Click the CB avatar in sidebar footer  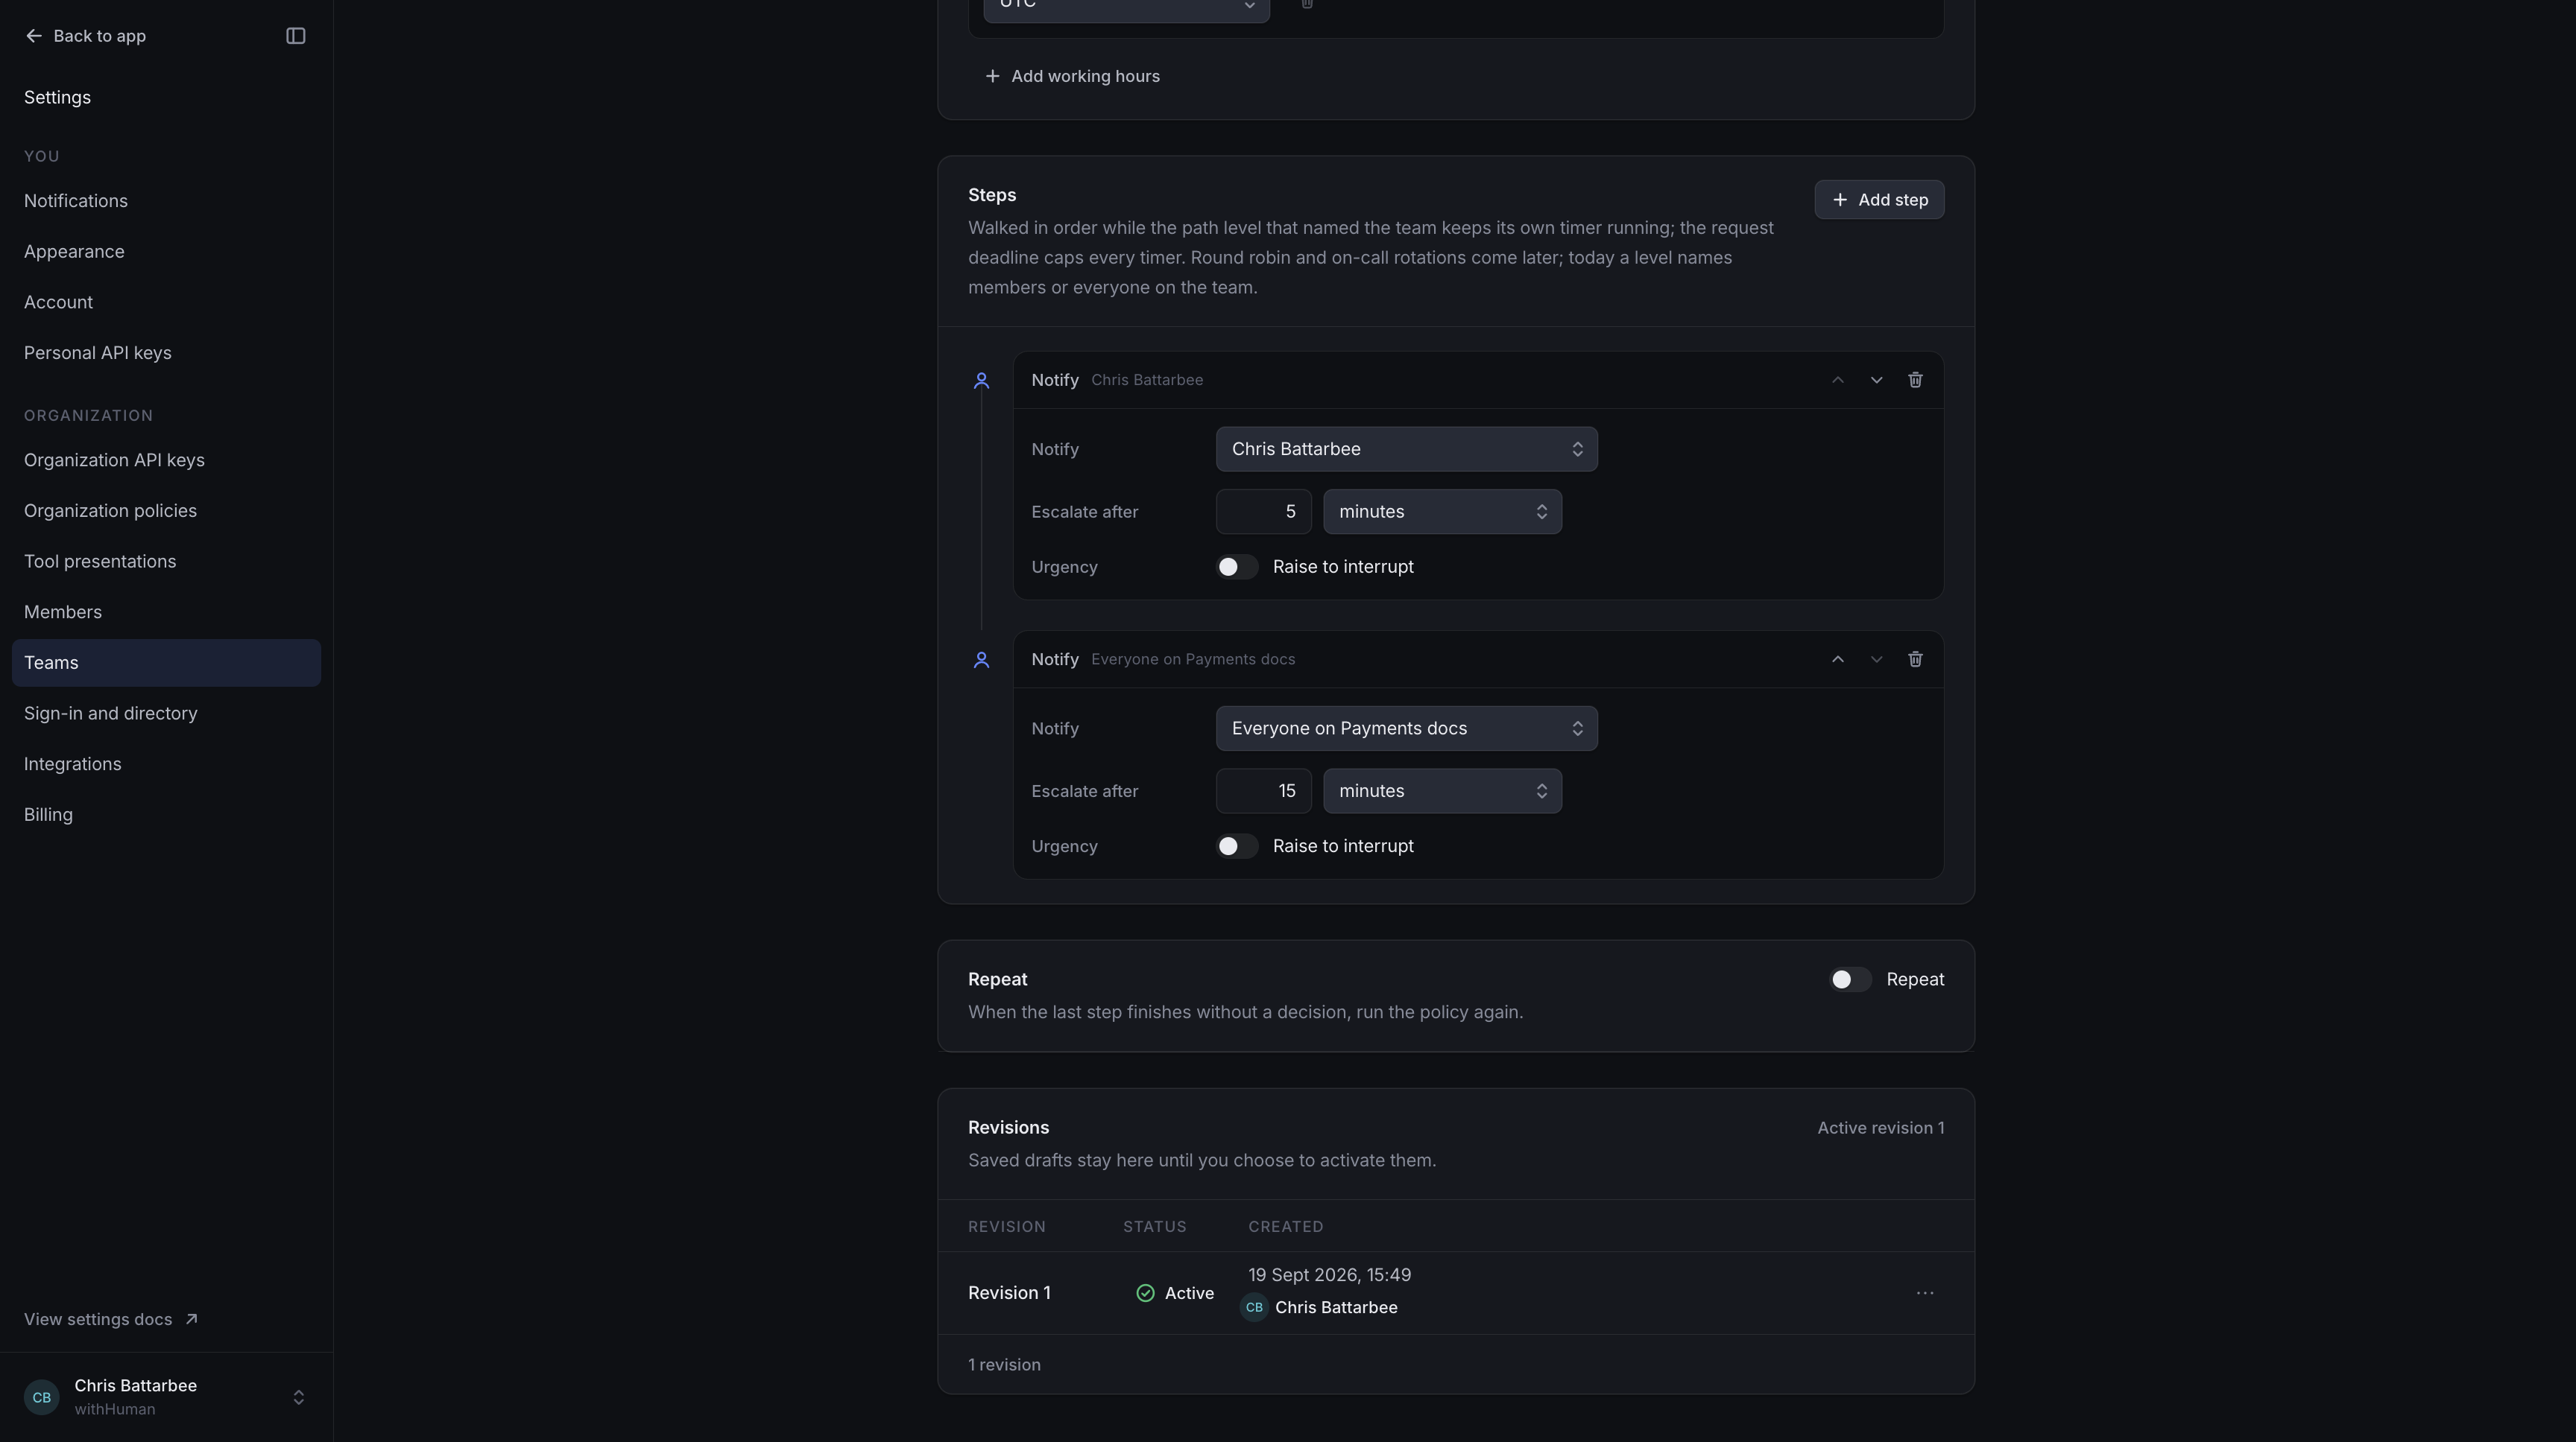point(41,1397)
